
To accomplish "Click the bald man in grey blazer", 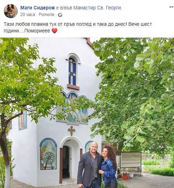I will [90, 165].
